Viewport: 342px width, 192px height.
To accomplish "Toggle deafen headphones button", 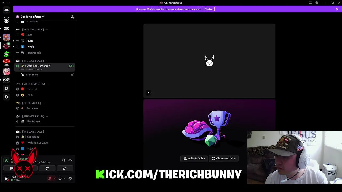I will [60, 178].
